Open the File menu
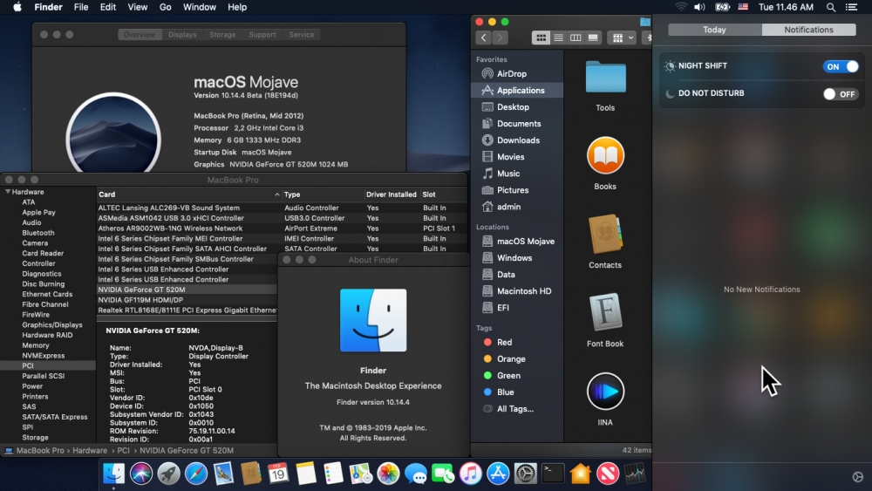This screenshot has height=491, width=872. (x=81, y=7)
